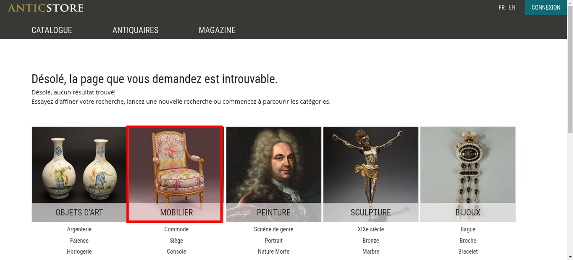Open the Catalogue menu
This screenshot has height=260, width=573.
pyautogui.click(x=52, y=30)
